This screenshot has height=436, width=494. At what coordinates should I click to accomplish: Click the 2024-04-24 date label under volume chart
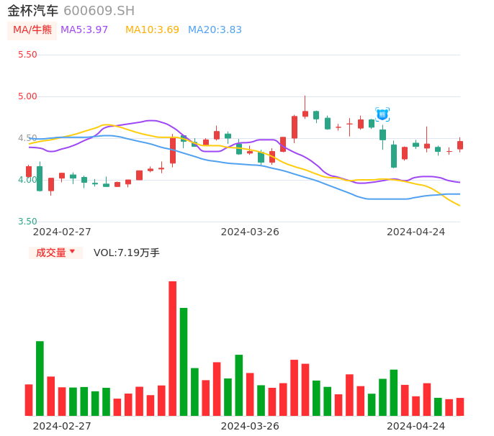416,426
